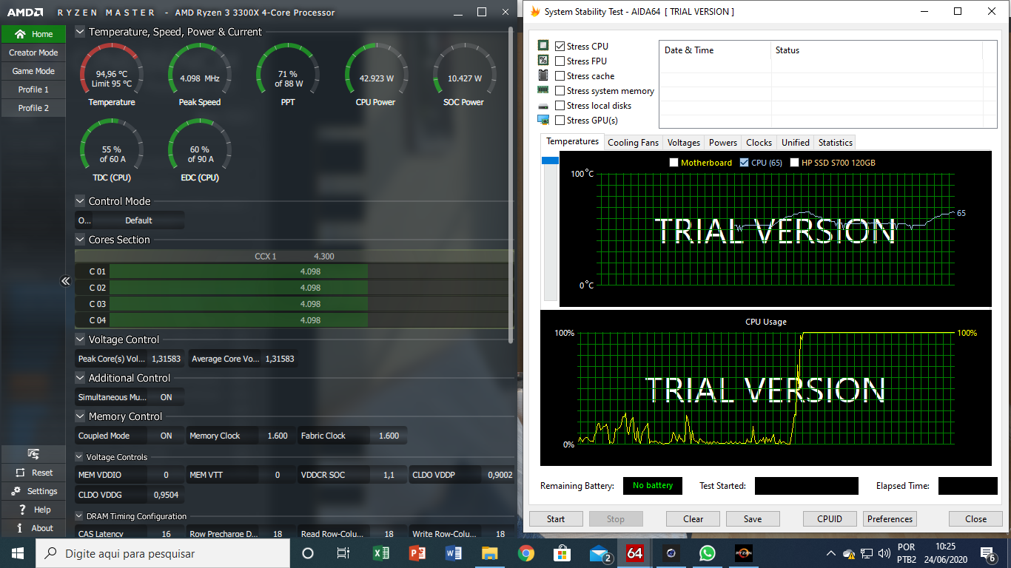
Task: Open Word from the taskbar
Action: click(x=454, y=553)
